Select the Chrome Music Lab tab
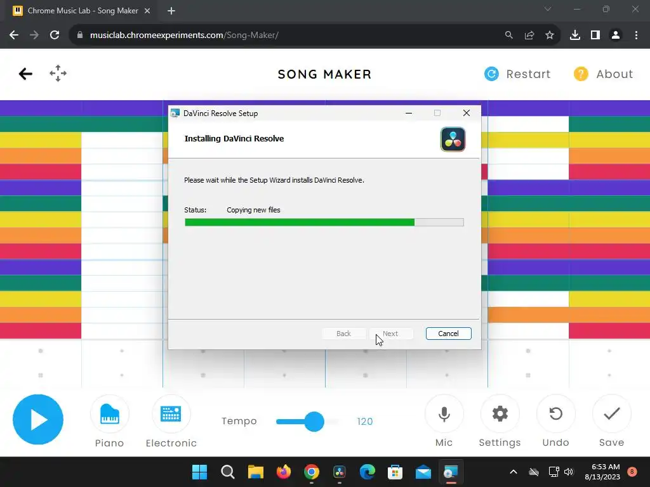Image resolution: width=650 pixels, height=487 pixels. 81,11
